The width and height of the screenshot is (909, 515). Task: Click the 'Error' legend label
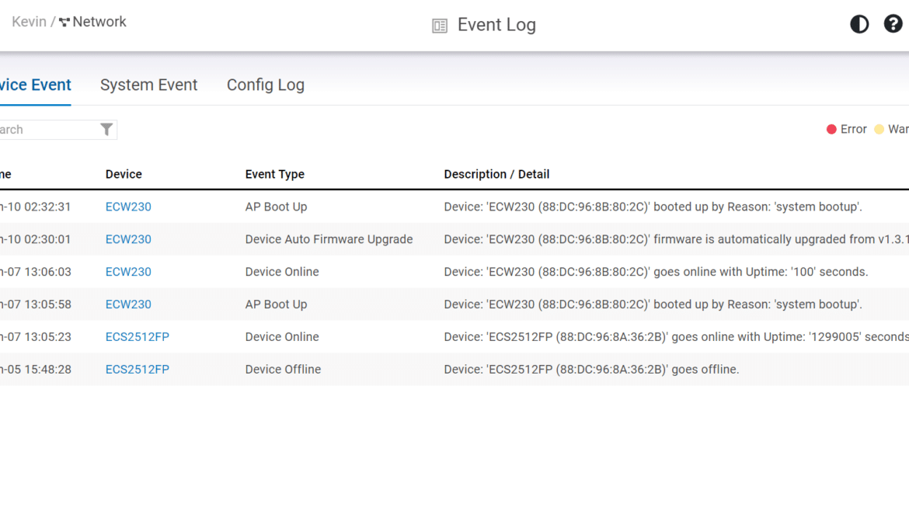[x=853, y=129]
